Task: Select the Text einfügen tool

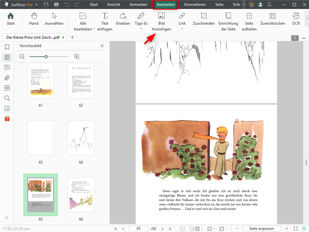Action: coord(105,22)
